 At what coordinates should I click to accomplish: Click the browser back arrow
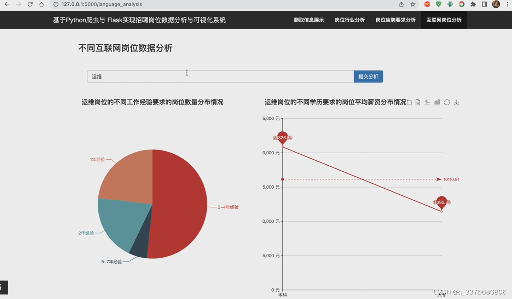coord(7,5)
